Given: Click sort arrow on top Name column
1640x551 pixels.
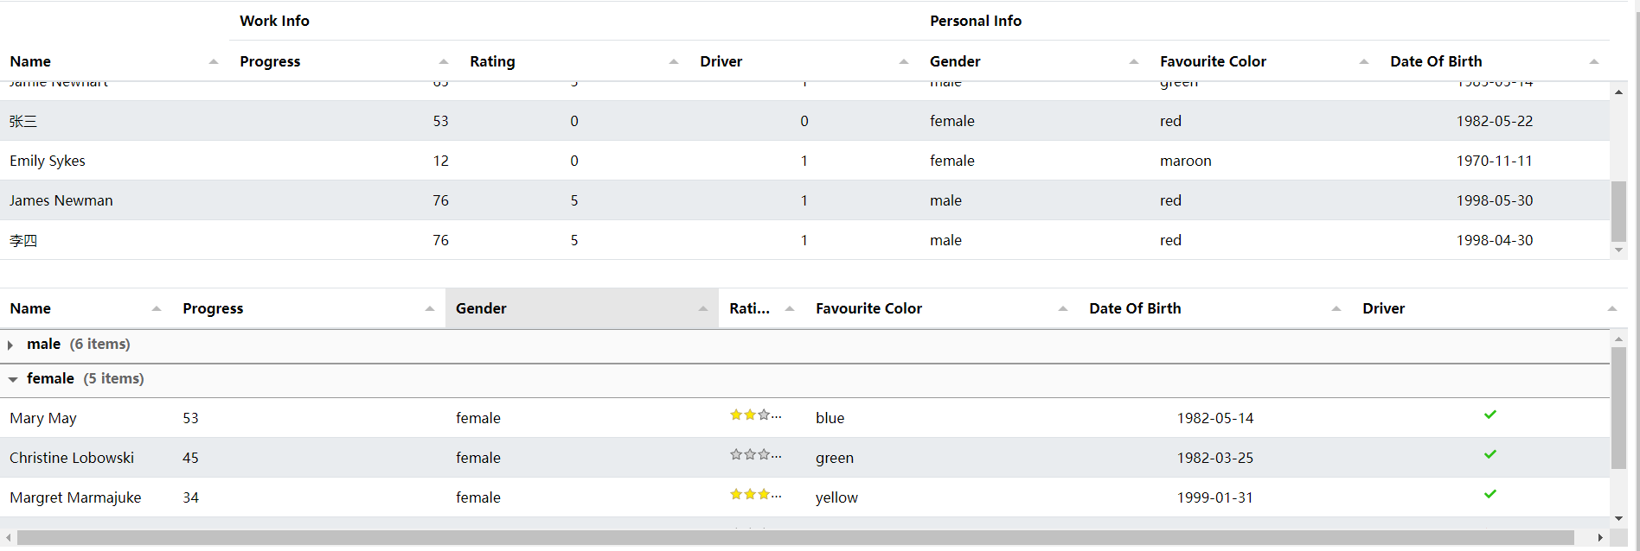Looking at the screenshot, I should click(214, 62).
